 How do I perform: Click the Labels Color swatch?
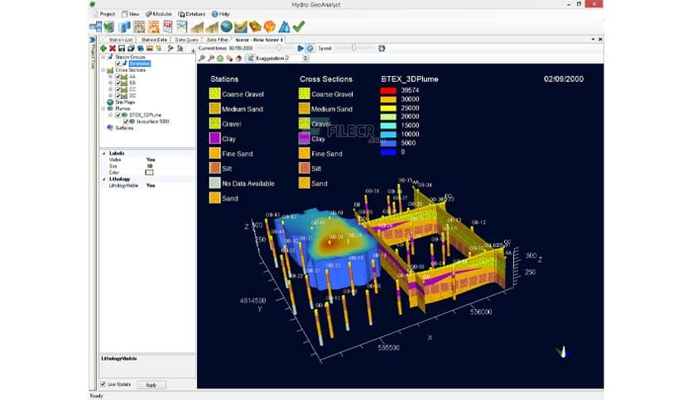(149, 173)
